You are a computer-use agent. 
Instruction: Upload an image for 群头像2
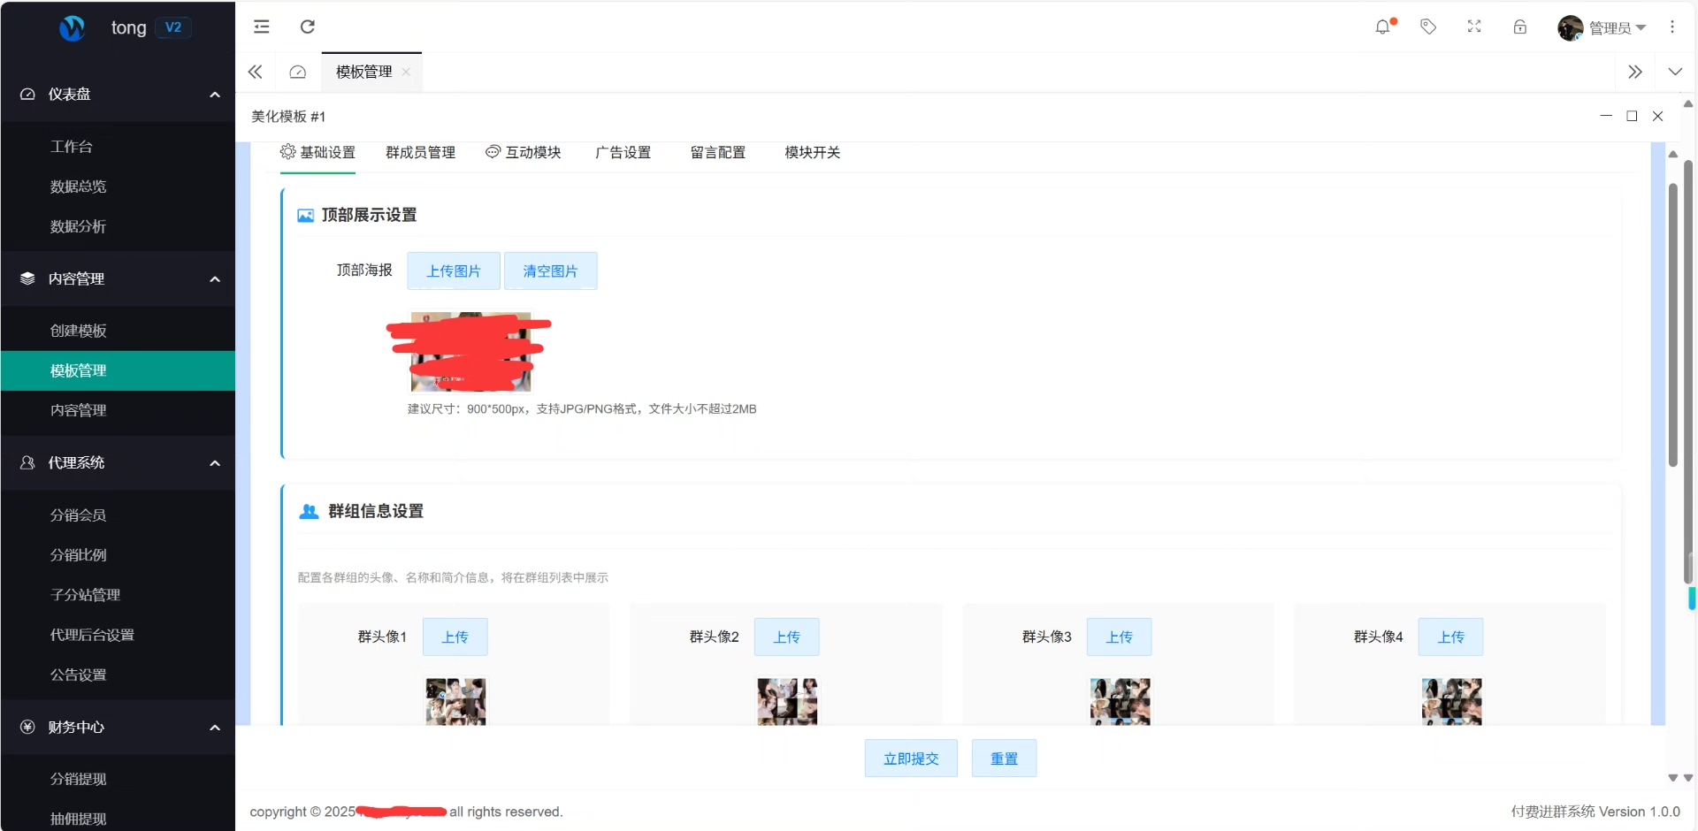tap(787, 637)
